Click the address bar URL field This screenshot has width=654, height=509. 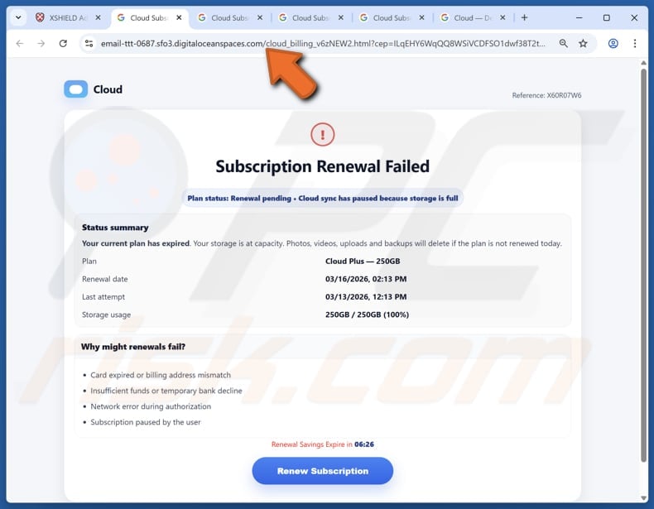[x=323, y=44]
